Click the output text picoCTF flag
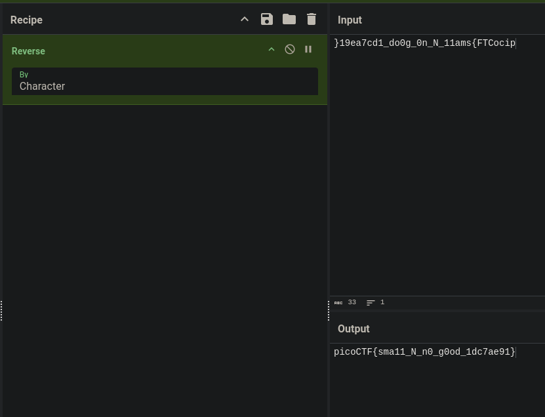The height and width of the screenshot is (417, 545). tap(424, 351)
